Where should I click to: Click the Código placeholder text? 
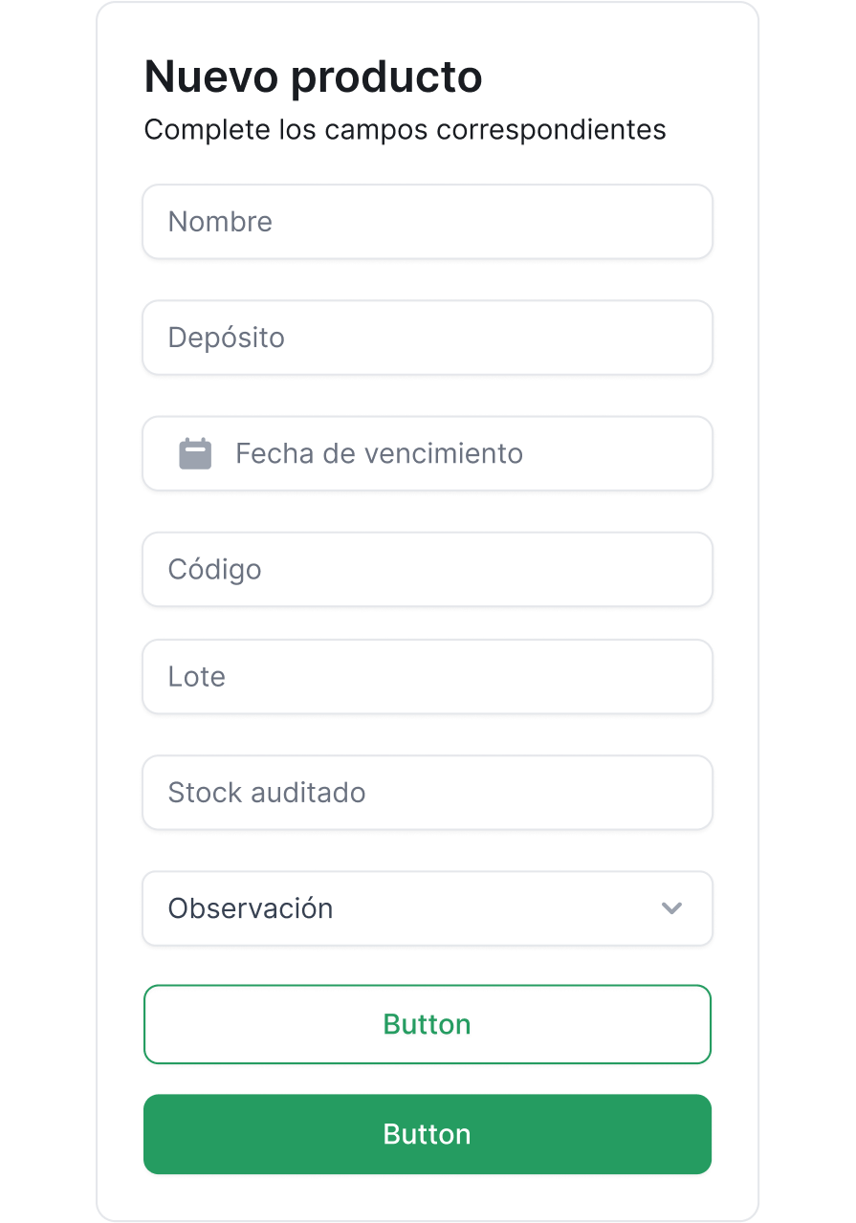tap(214, 569)
